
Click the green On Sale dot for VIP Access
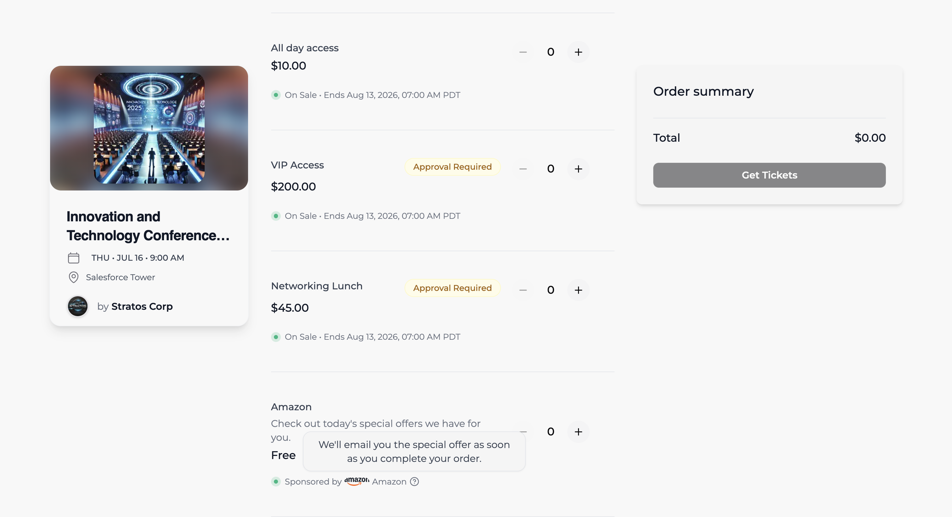[x=276, y=216]
